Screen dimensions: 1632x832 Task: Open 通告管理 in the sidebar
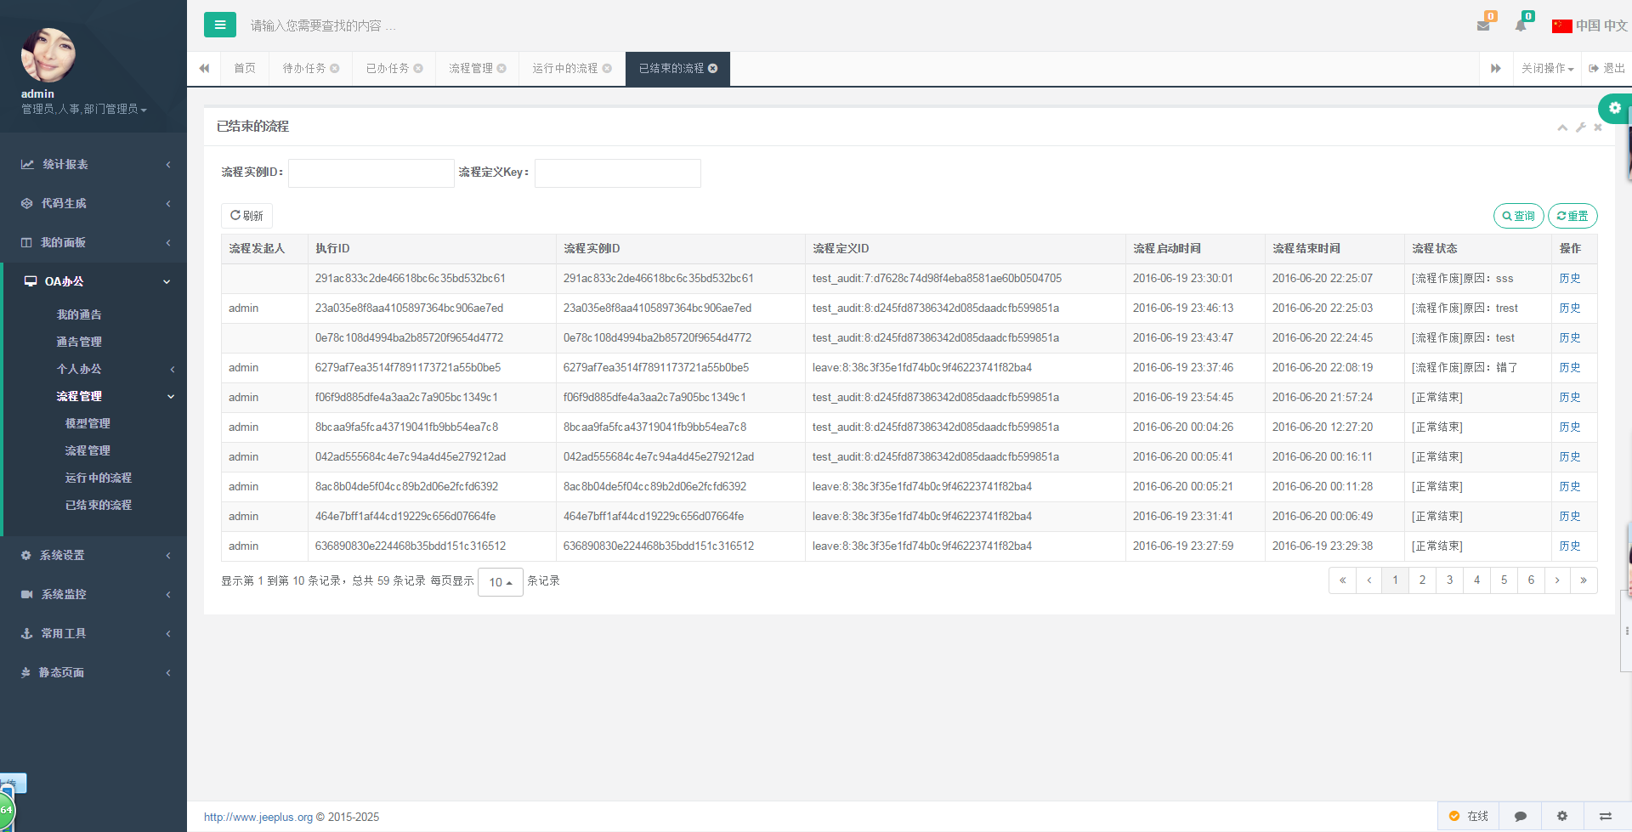(x=79, y=342)
